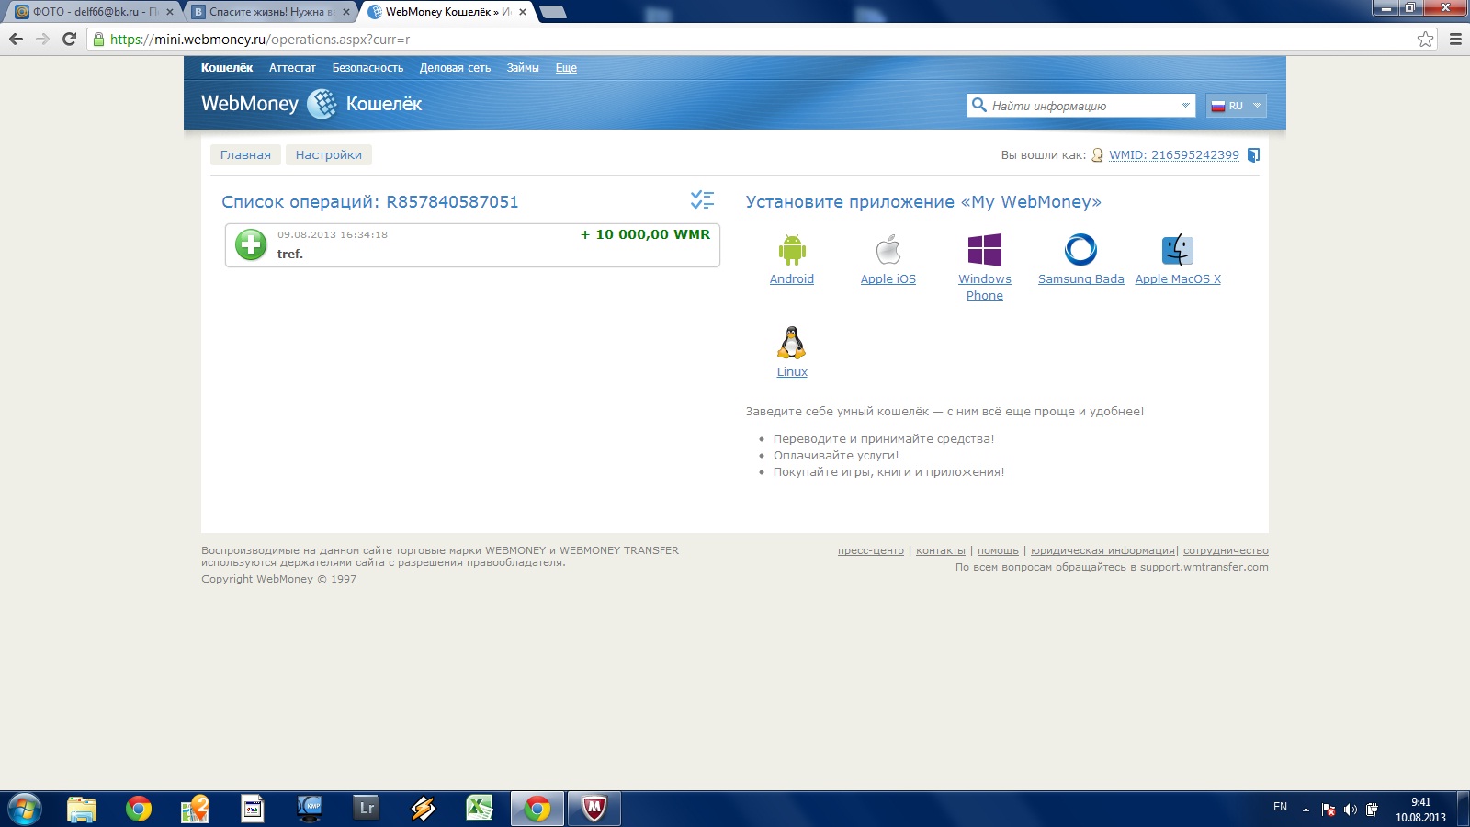
Task: Click the WMID: 216595242399 link
Action: coord(1174,155)
